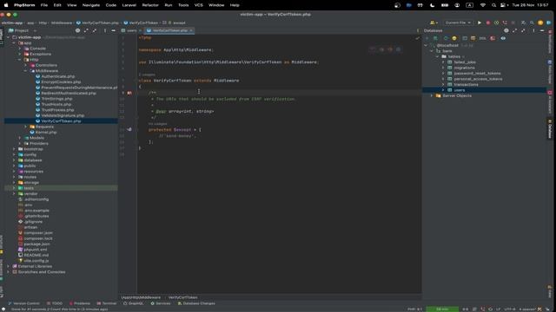Click the target icon in the Database panel header
The image size is (556, 312).
point(506,30)
